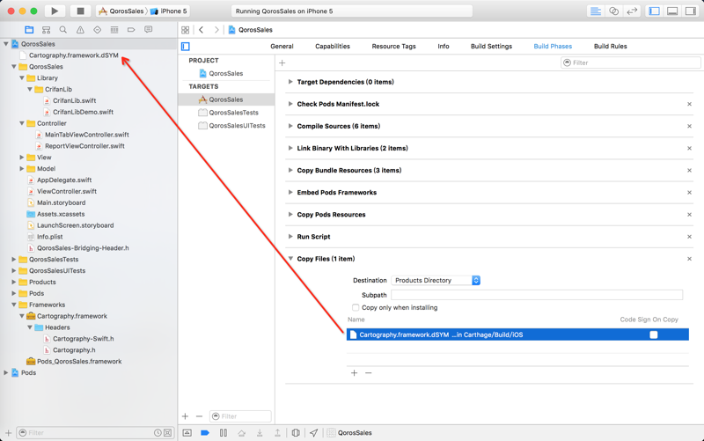Step into in the debug bar

[x=260, y=433]
